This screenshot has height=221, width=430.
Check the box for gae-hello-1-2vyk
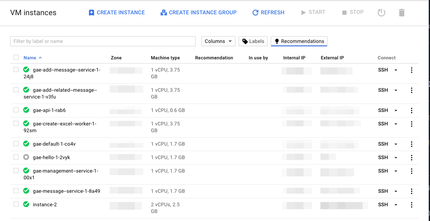click(x=16, y=157)
